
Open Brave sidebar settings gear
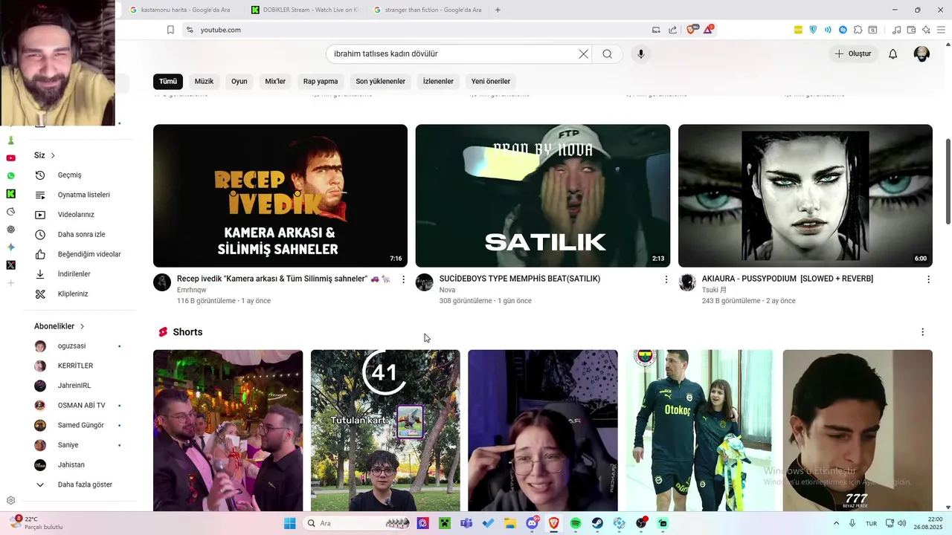pyautogui.click(x=10, y=501)
